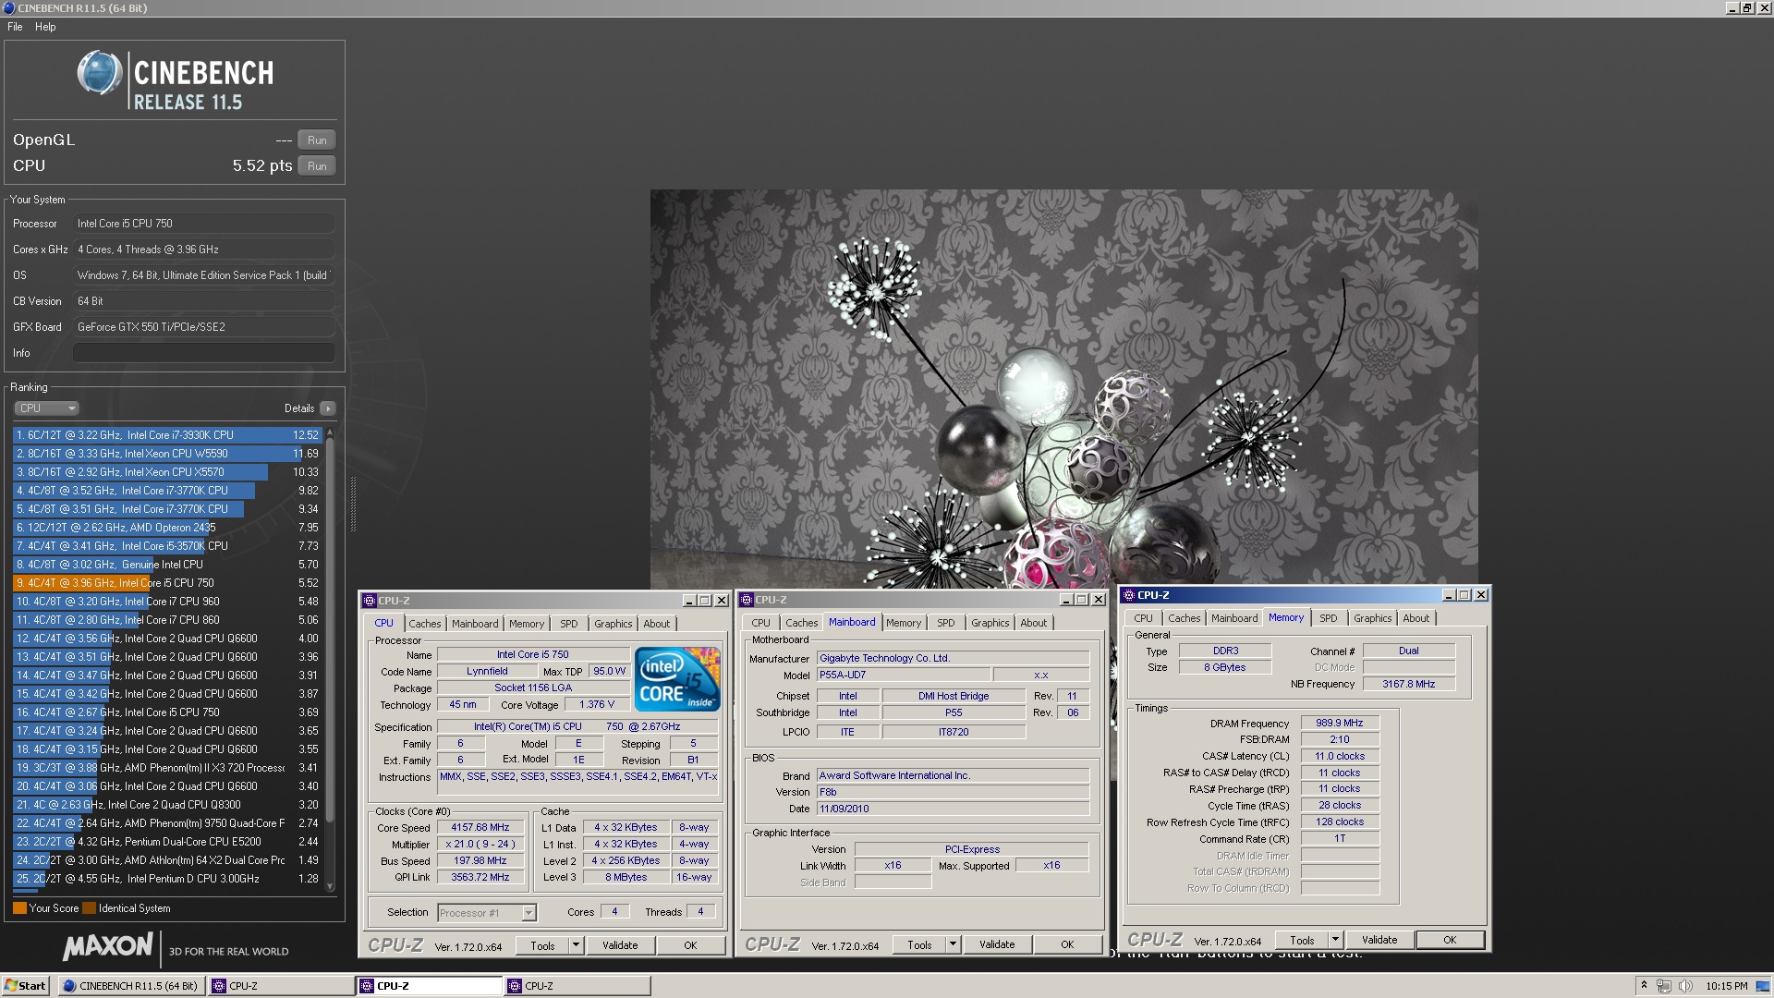The image size is (1774, 998).
Task: Open About tab in first CPU-Z window
Action: pos(657,624)
